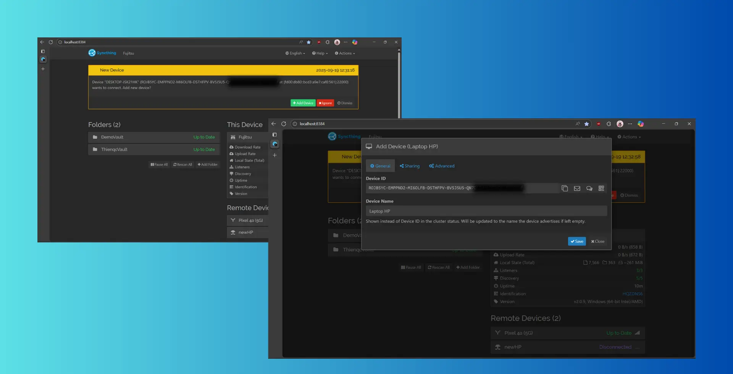Click the chat bubbles icon beside Device ID

pyautogui.click(x=589, y=189)
